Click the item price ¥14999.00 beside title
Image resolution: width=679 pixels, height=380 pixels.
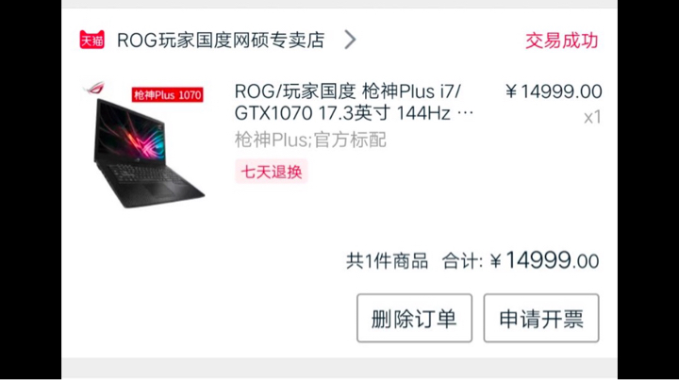coord(554,91)
